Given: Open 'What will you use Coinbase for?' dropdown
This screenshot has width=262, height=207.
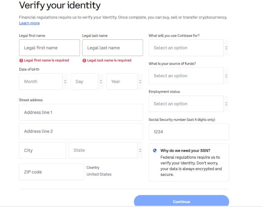Looking at the screenshot, I should [x=189, y=48].
